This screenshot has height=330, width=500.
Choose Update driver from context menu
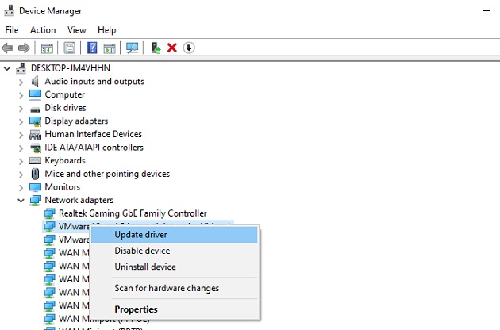click(175, 235)
